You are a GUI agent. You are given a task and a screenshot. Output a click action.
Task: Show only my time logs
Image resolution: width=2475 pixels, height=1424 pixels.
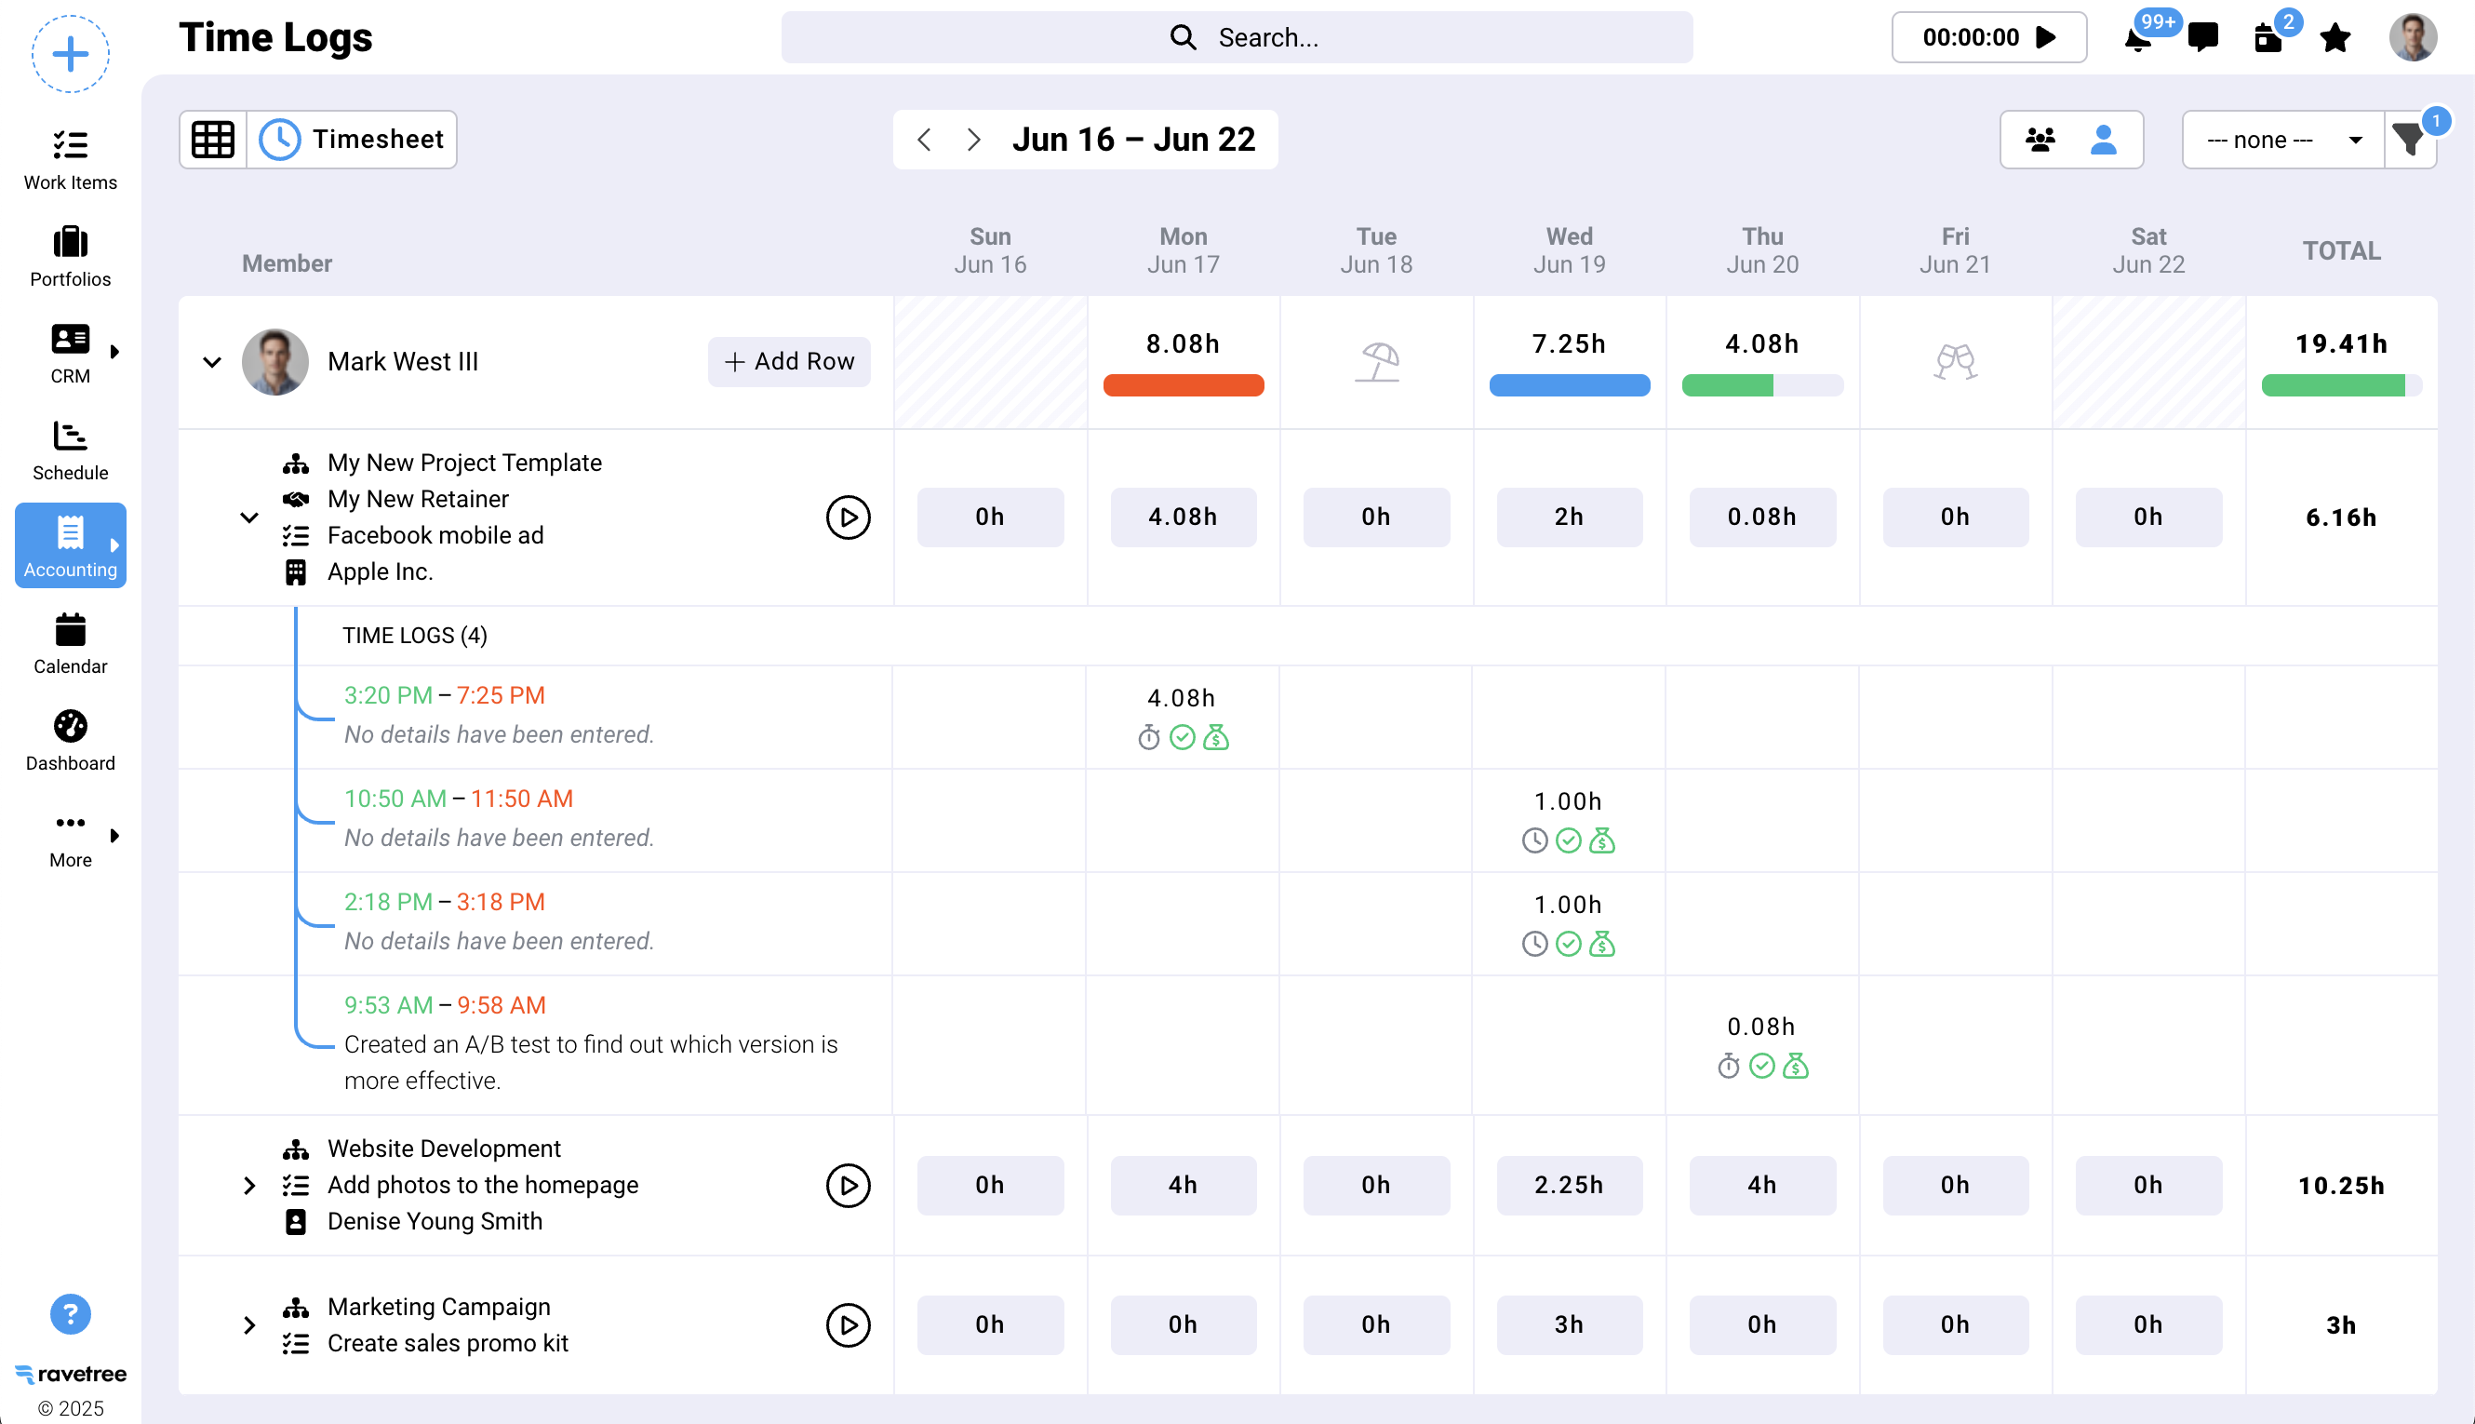tap(2103, 140)
